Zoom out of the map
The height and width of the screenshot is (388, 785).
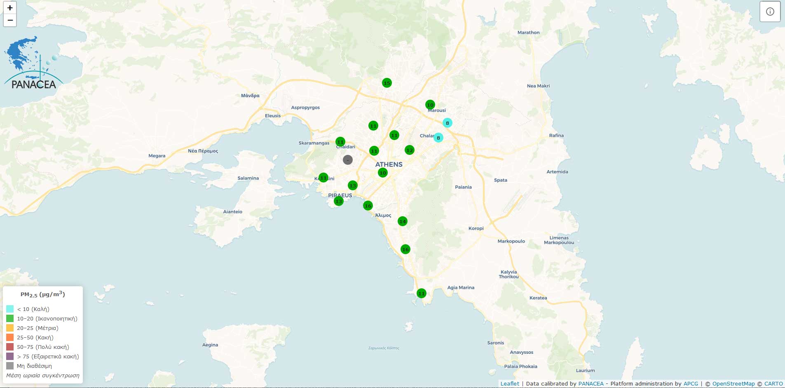(x=10, y=20)
